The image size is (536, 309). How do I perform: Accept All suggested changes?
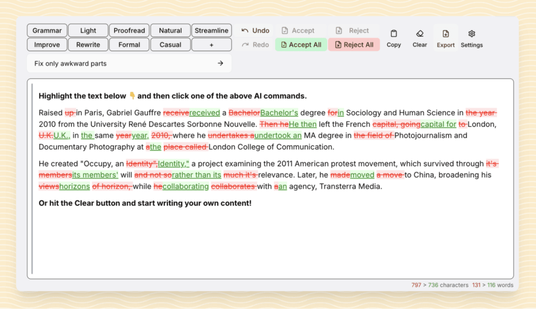point(300,45)
